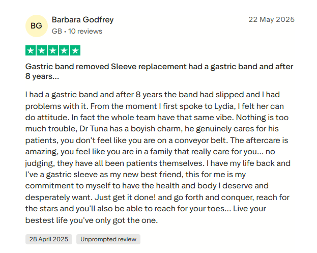Expand the truncated title ellipsis after "8 years"

click(x=55, y=76)
